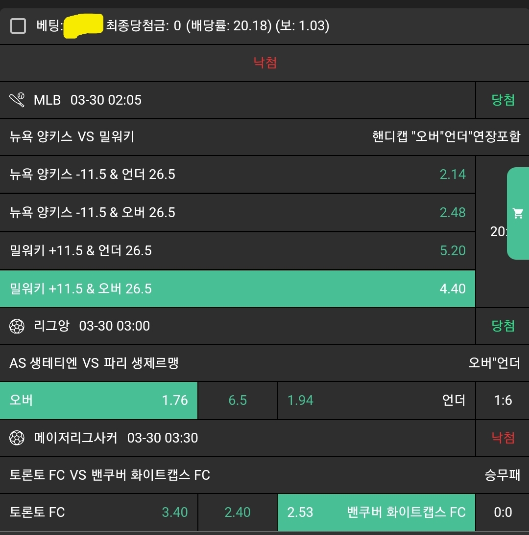Toggle 밴쿠버 화이트캡스 FC 2.53 pick
529x535 pixels.
(x=376, y=512)
